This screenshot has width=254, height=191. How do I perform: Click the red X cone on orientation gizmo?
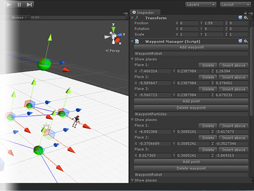pyautogui.click(x=117, y=40)
